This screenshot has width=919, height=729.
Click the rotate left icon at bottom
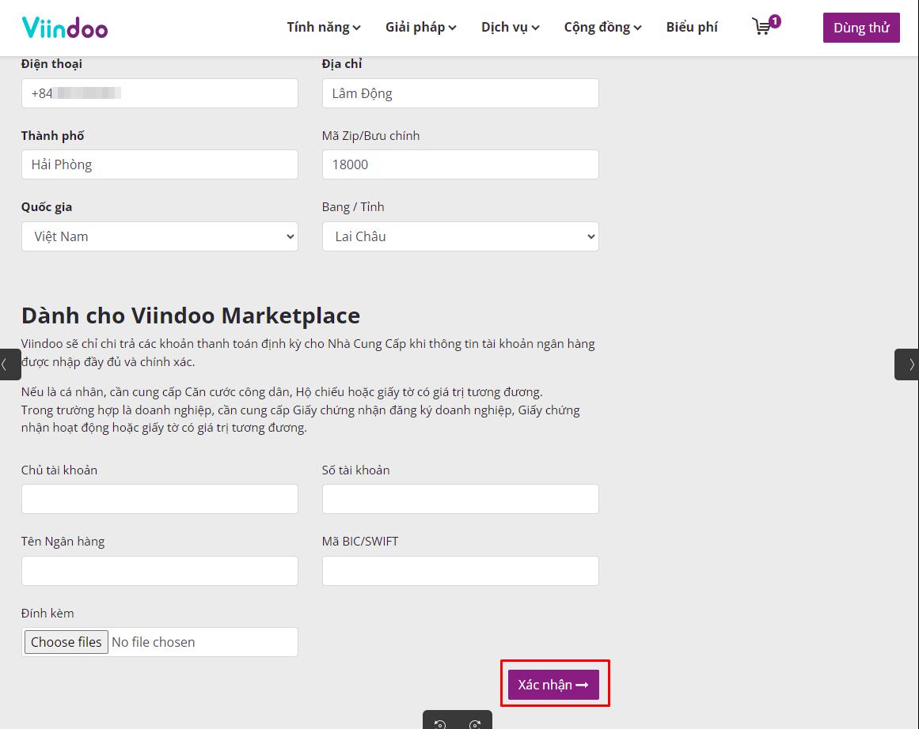pyautogui.click(x=440, y=723)
